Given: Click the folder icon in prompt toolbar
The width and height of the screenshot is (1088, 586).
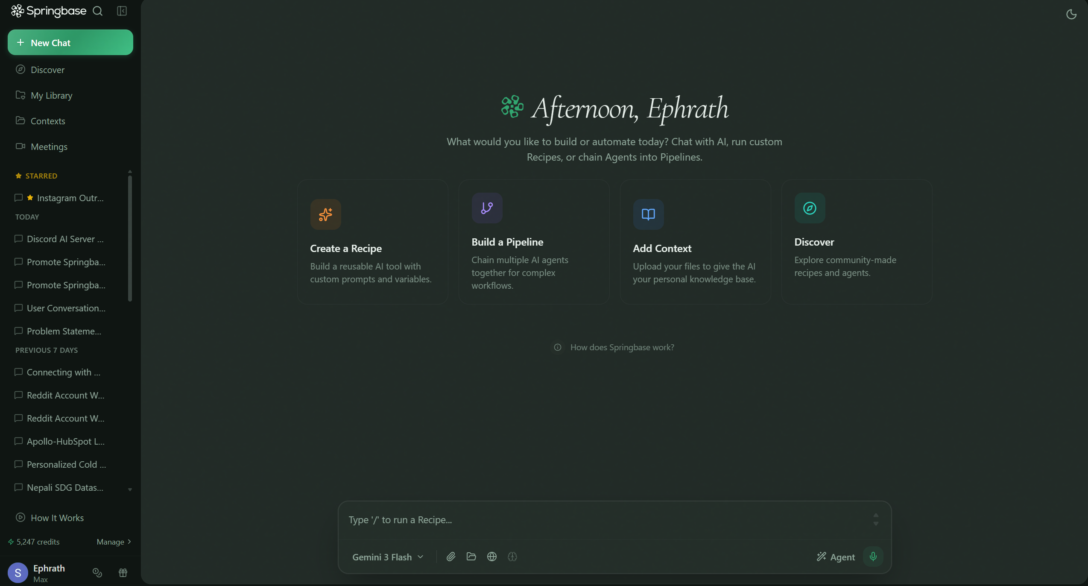Looking at the screenshot, I should click(x=471, y=557).
